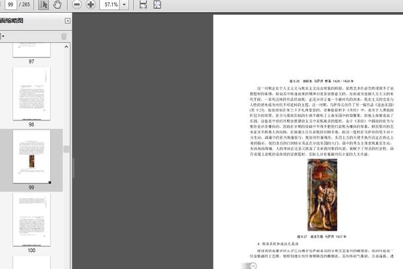Click the figure 9.26 caption text
Viewport: 403px width, 269px height.
[322, 81]
